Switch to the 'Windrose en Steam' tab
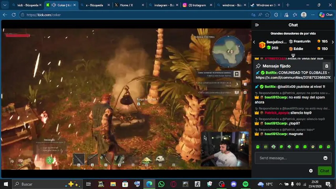336x189 pixels. 265,5
